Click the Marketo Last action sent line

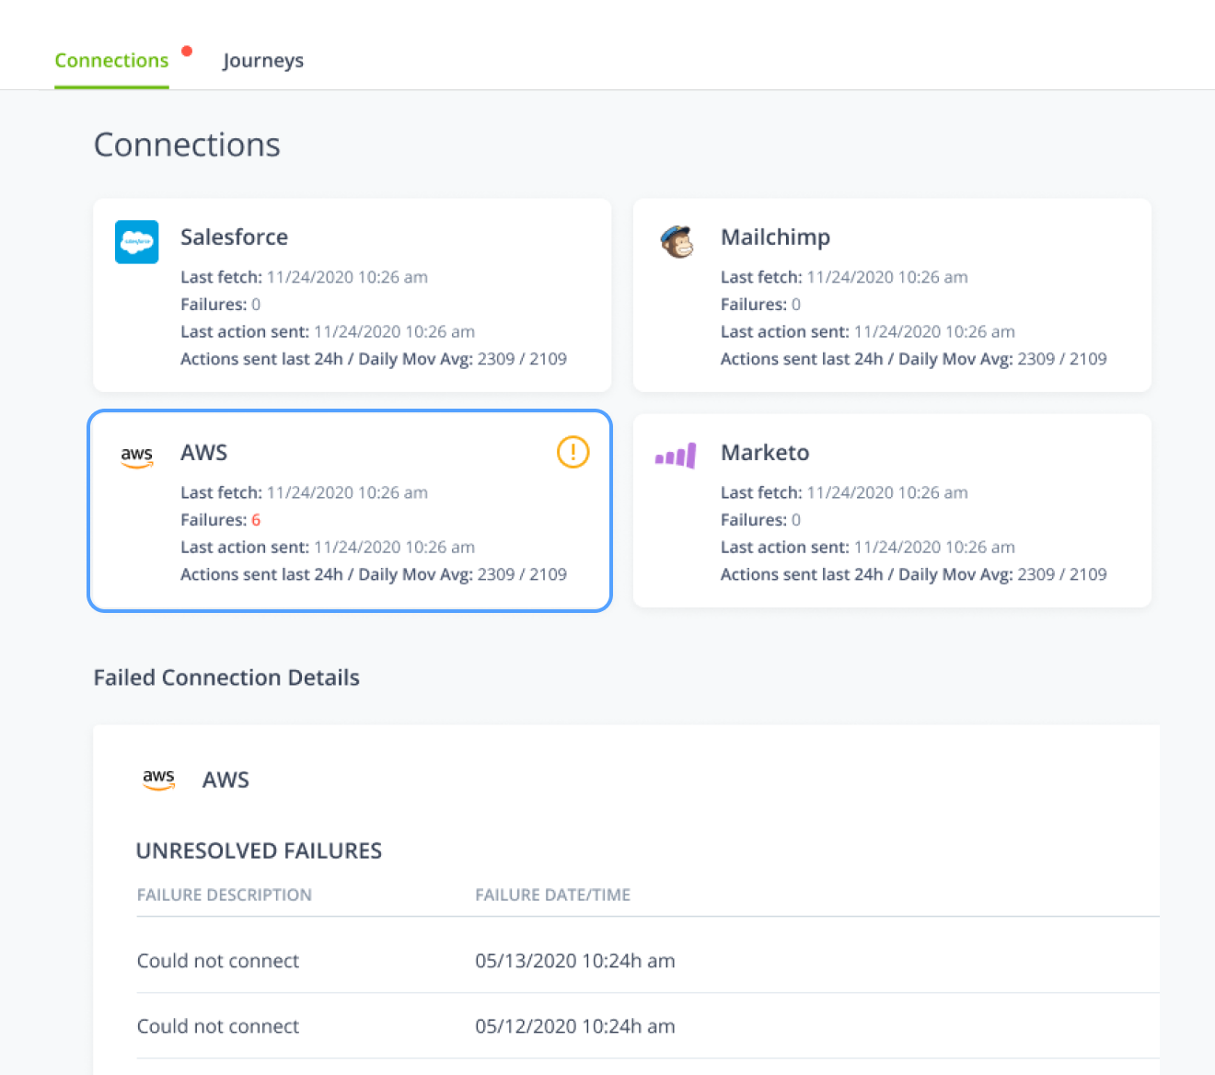click(868, 547)
